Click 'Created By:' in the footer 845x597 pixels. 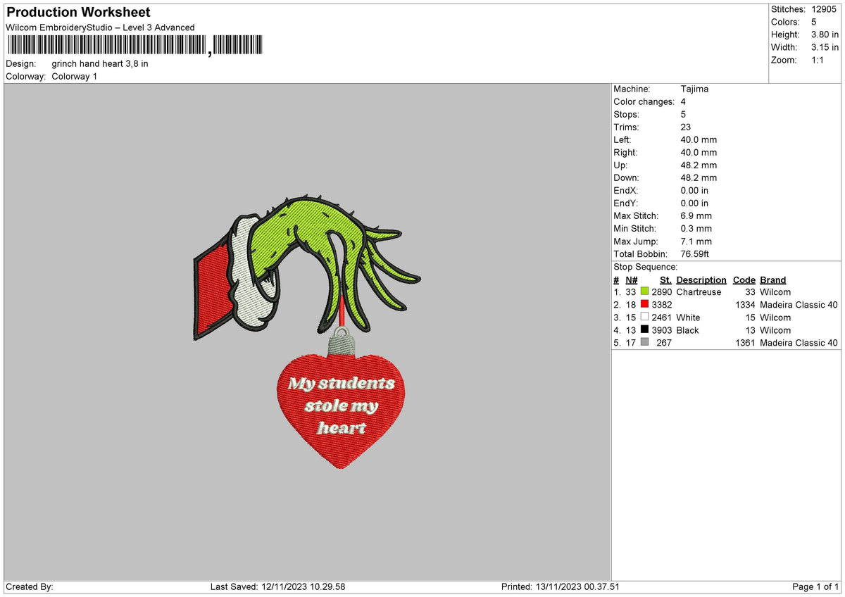point(30,587)
